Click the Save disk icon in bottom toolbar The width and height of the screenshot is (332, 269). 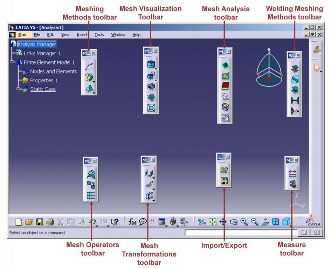pos(39,222)
